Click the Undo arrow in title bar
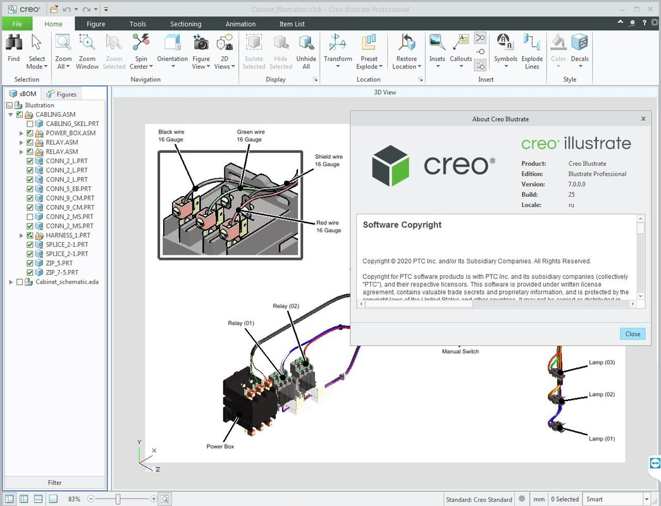This screenshot has width=661, height=506. click(x=66, y=9)
